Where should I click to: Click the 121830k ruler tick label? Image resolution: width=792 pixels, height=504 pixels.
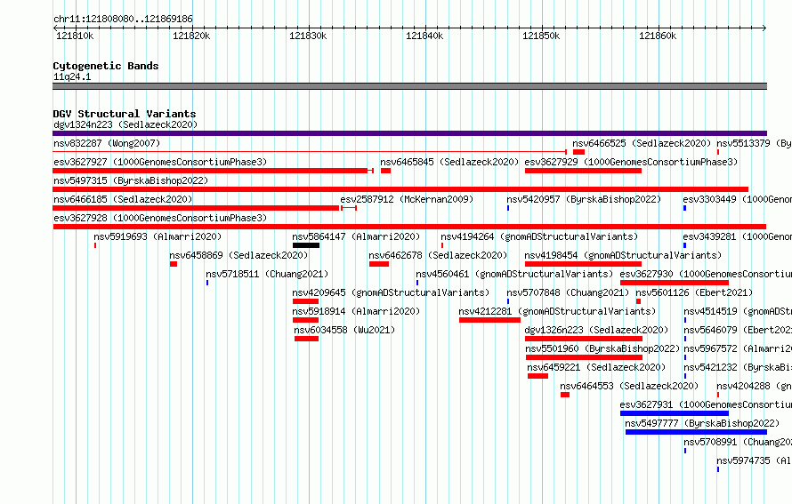point(308,36)
